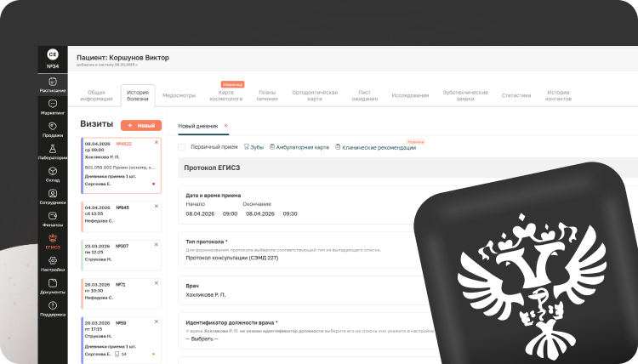
Task: Open the Лаборатории flask icon
Action: 53,149
